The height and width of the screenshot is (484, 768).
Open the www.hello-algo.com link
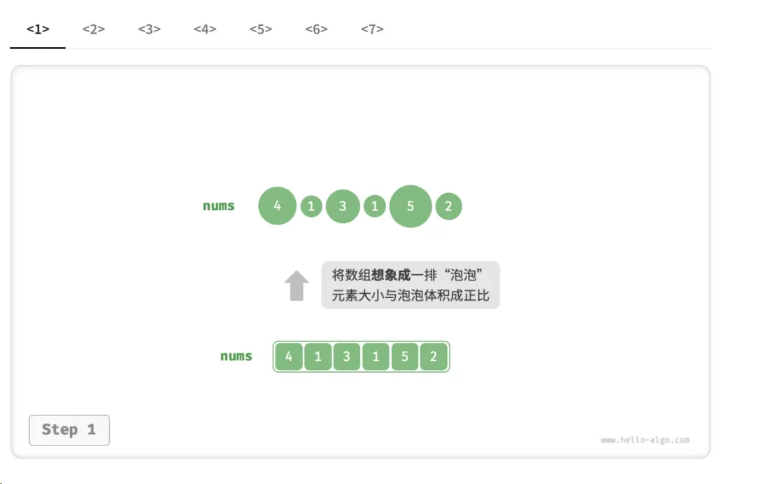click(x=644, y=440)
